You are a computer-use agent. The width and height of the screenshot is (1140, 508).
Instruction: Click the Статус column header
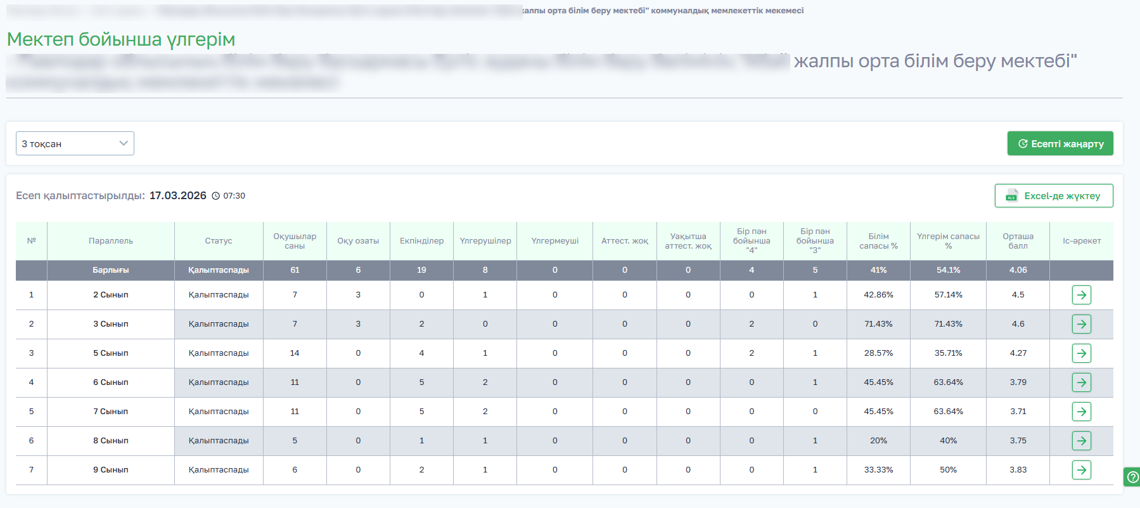click(x=219, y=241)
